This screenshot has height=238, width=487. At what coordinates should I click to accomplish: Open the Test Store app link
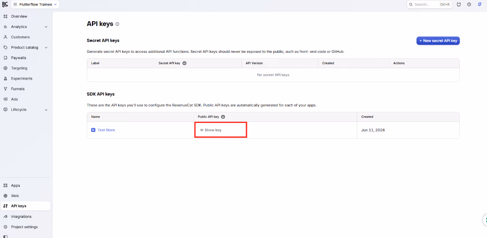coord(106,130)
